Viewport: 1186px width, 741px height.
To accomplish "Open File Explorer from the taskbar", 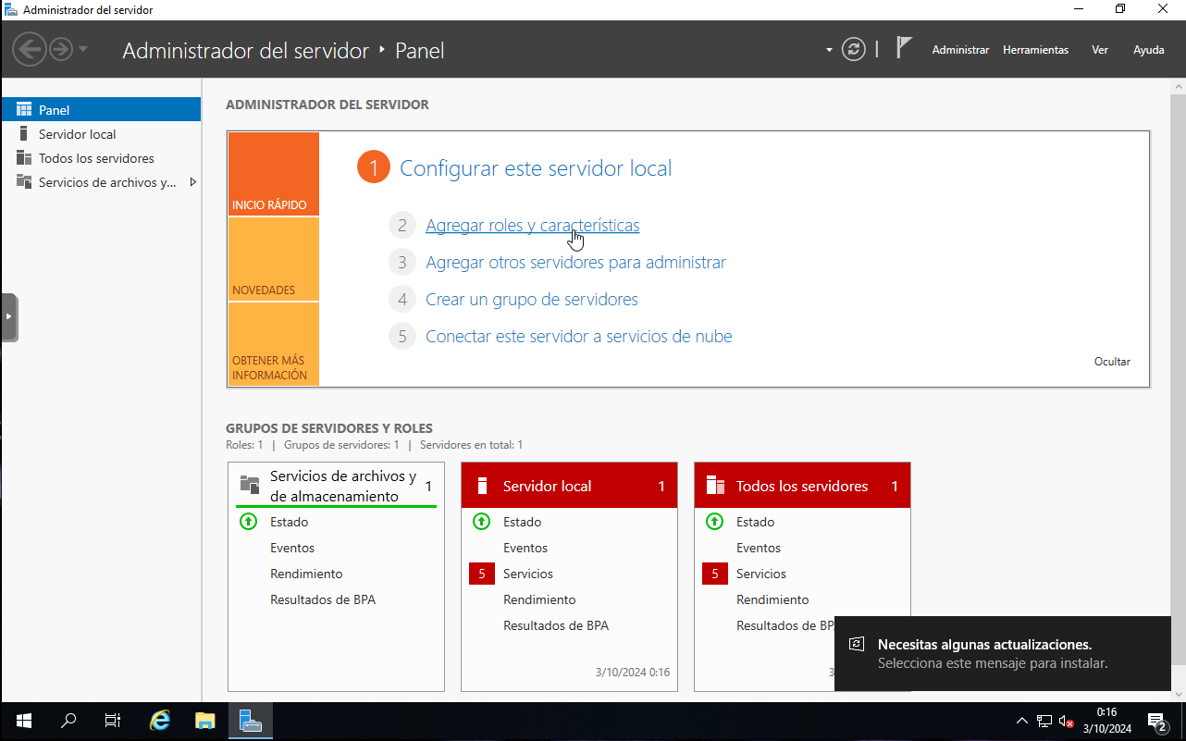I will click(x=204, y=721).
